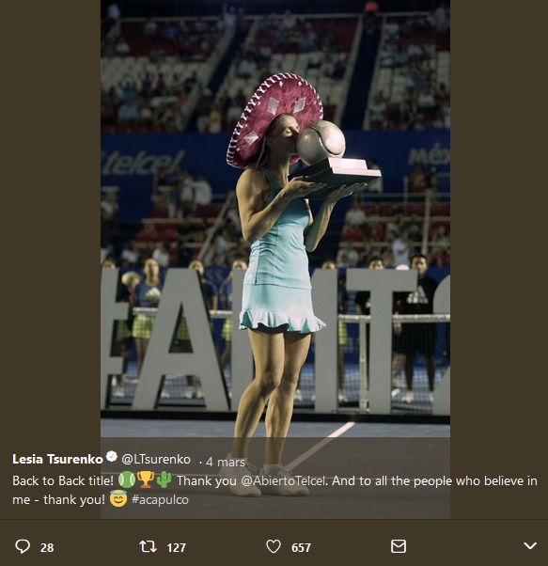Open the #acapulco hashtag
Viewport: 548px width, 566px height.
pyautogui.click(x=160, y=499)
